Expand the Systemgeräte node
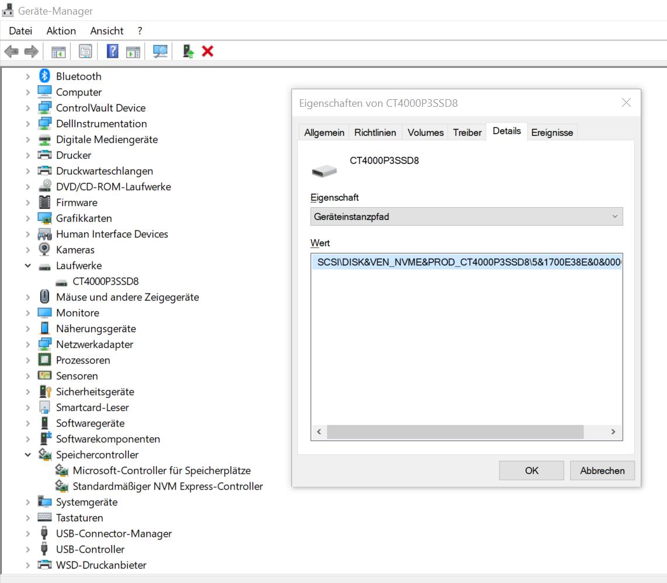The image size is (667, 583). 27,502
